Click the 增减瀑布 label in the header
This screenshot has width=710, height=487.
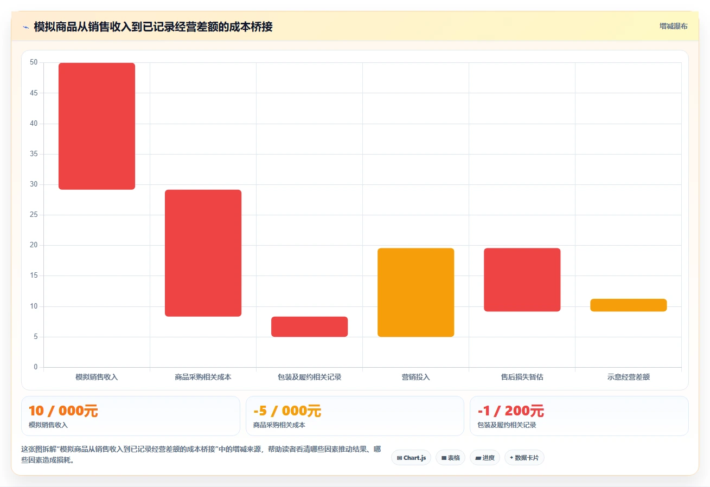pos(673,26)
